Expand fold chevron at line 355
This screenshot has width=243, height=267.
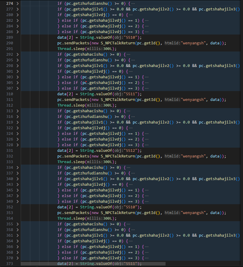(x=18, y=224)
